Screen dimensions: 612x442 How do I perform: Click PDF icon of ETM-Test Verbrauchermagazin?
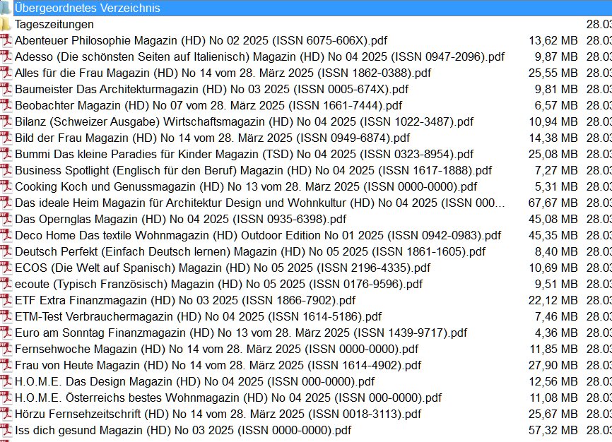point(6,316)
